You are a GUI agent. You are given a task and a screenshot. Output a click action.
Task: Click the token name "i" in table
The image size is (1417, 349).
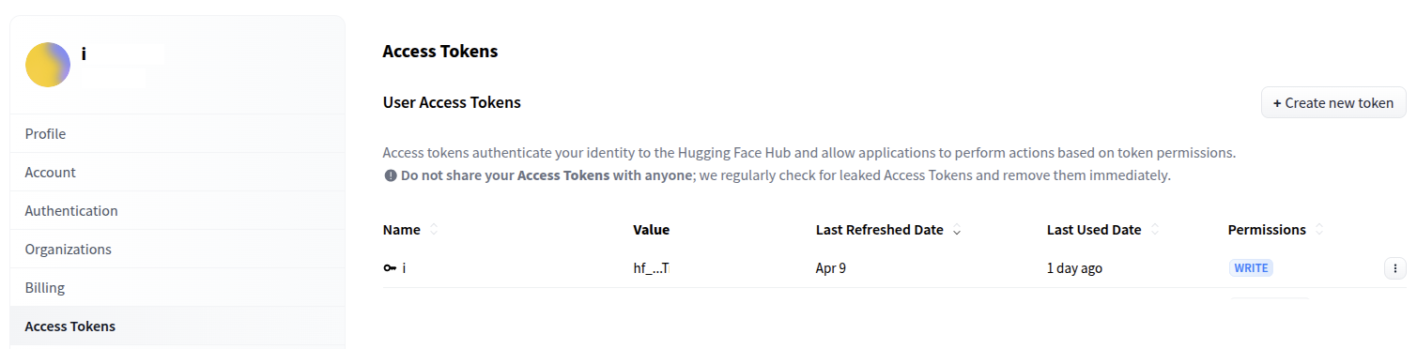pos(405,268)
